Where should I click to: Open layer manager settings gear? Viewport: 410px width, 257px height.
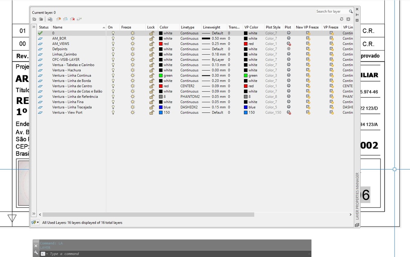point(348,19)
